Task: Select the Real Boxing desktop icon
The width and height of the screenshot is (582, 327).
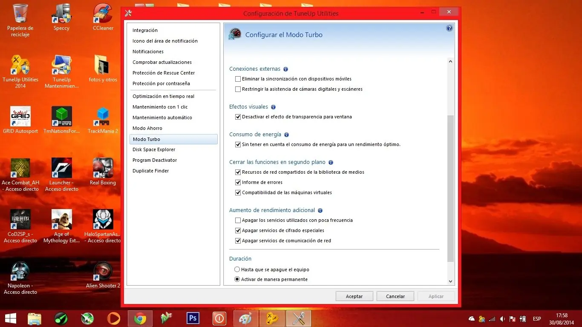Action: (x=103, y=172)
